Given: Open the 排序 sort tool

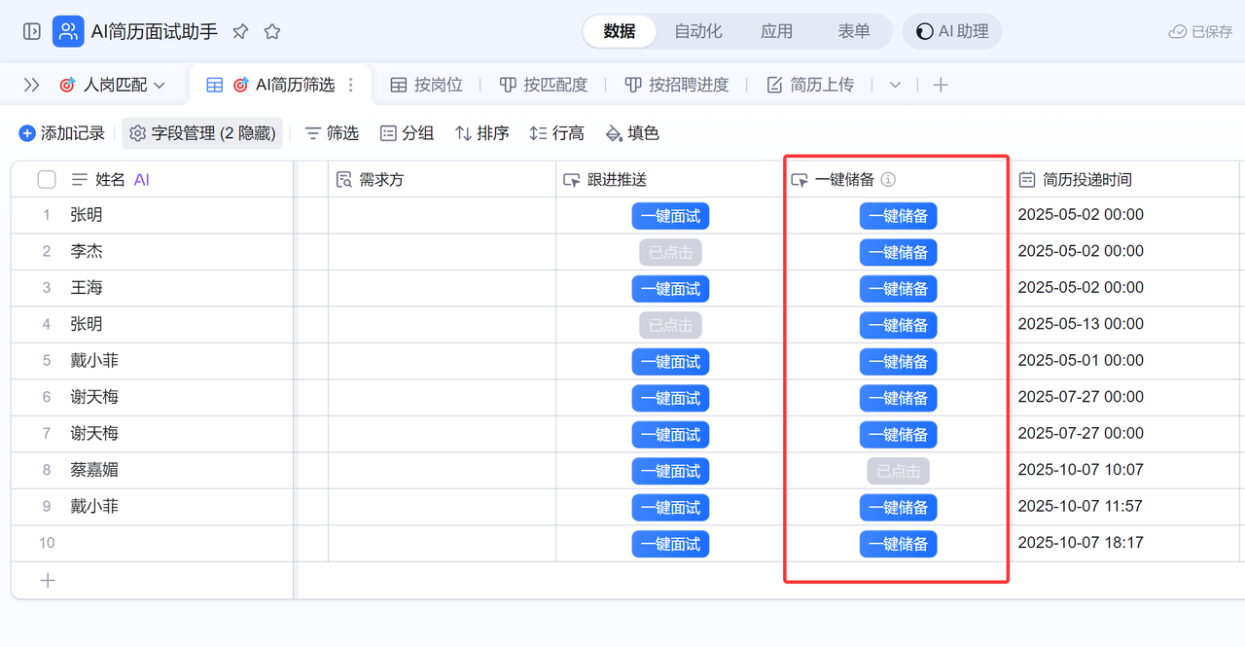Looking at the screenshot, I should [482, 133].
